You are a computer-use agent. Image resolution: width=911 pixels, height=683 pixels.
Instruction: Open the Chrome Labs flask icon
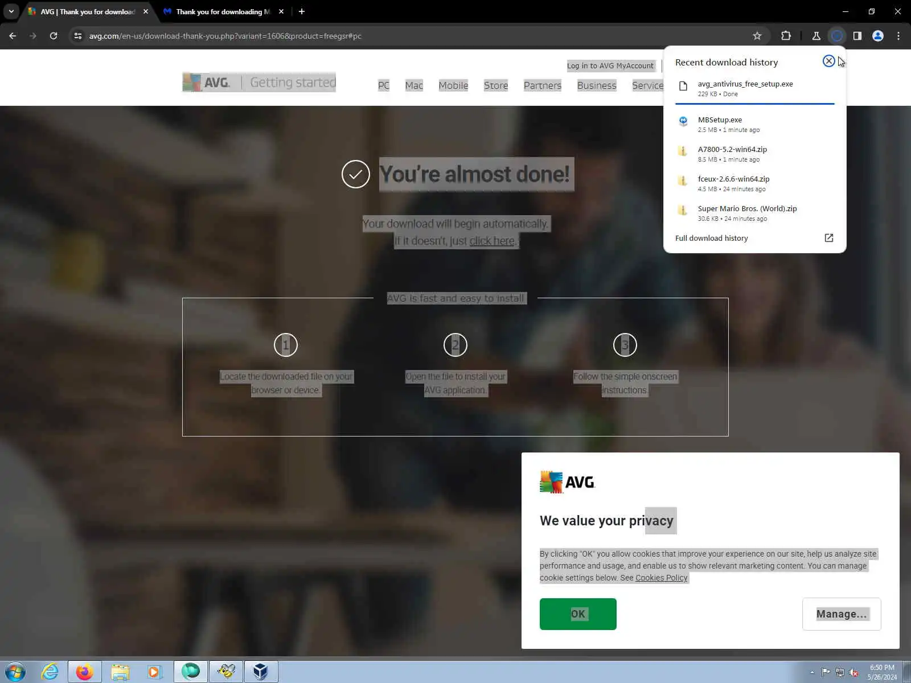click(x=816, y=36)
